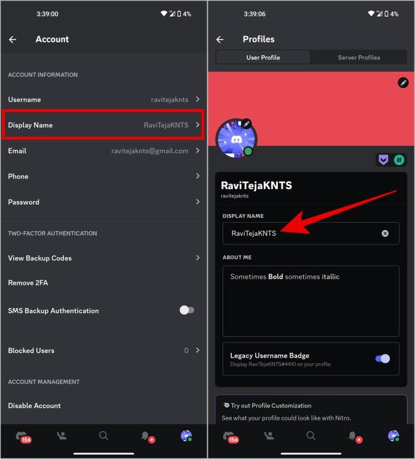Toggle SMS Backup Authentication switch
415x459 pixels.
(187, 310)
